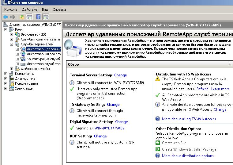Click the Server Manager title bar icon
233x165 pixels.
tap(5, 2)
